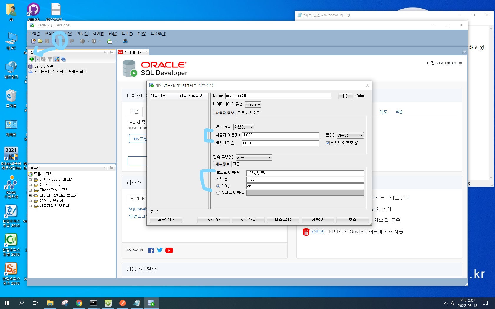Click the Save disk toolbar icon
The width and height of the screenshot is (495, 309).
pos(47,41)
